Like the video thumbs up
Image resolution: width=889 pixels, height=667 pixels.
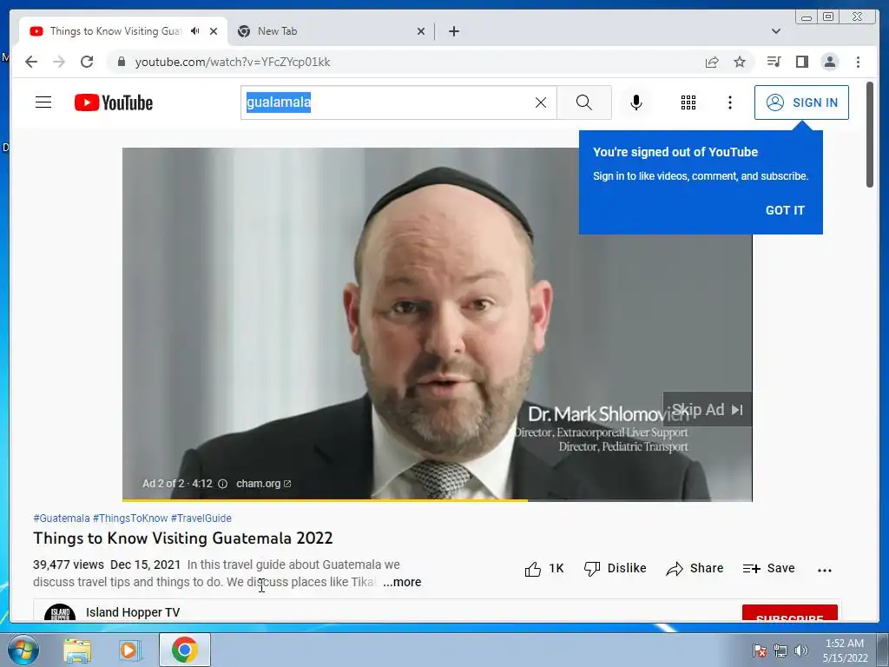coord(544,569)
